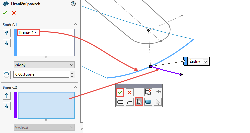250x133 pixels.
Task: Select Hrana<1> in the Směr č.1 list
Action: (27, 32)
